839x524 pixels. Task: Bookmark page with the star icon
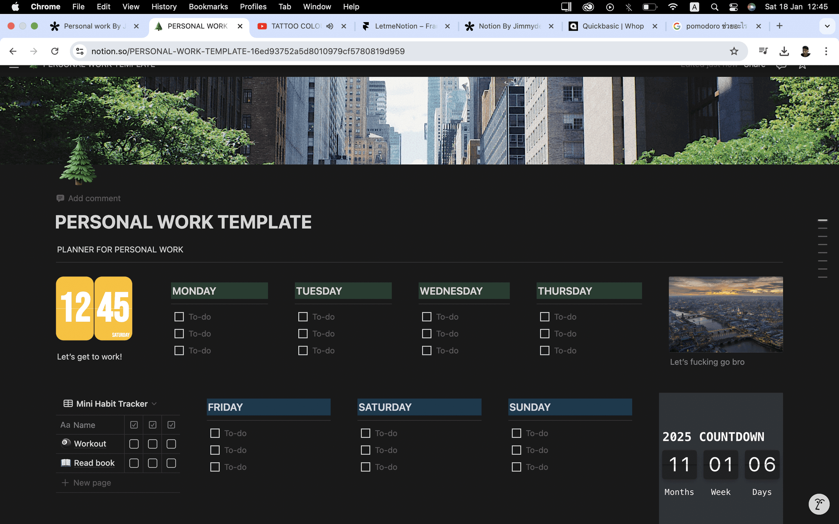[734, 51]
